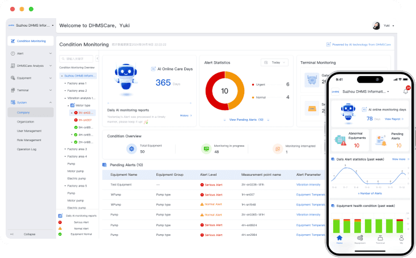The image size is (416, 258).
Task: Click the Equipment sidebar gear icon
Action: tap(12, 78)
